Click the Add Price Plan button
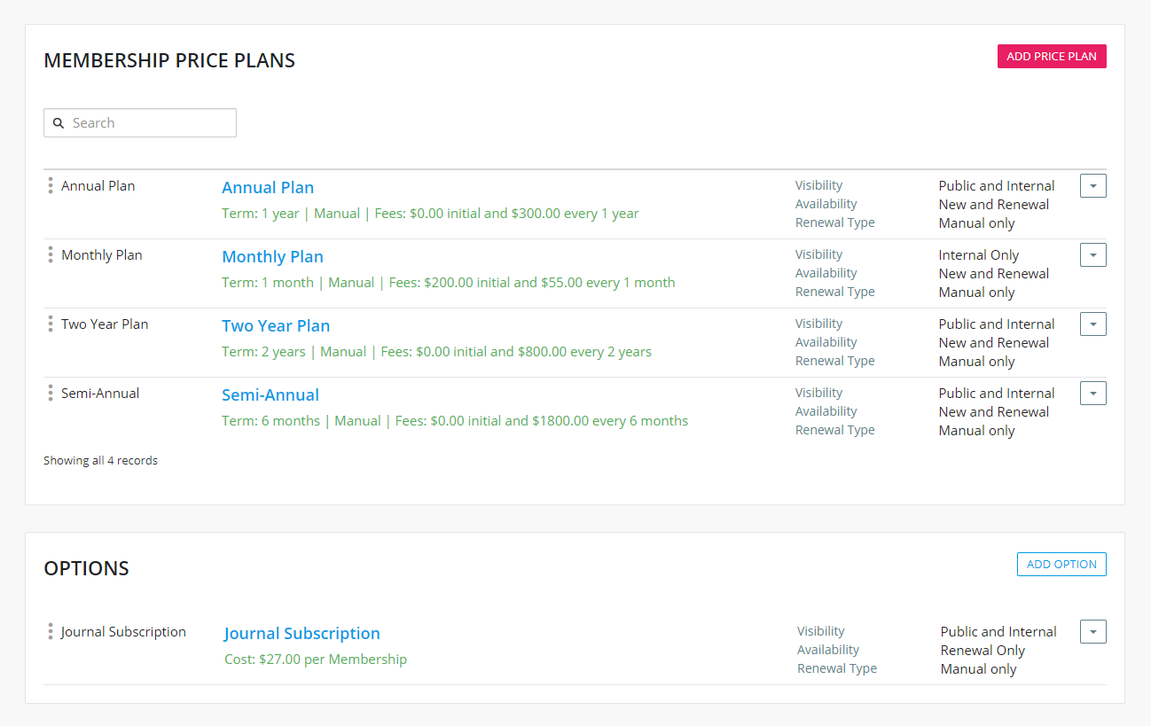 pyautogui.click(x=1051, y=57)
